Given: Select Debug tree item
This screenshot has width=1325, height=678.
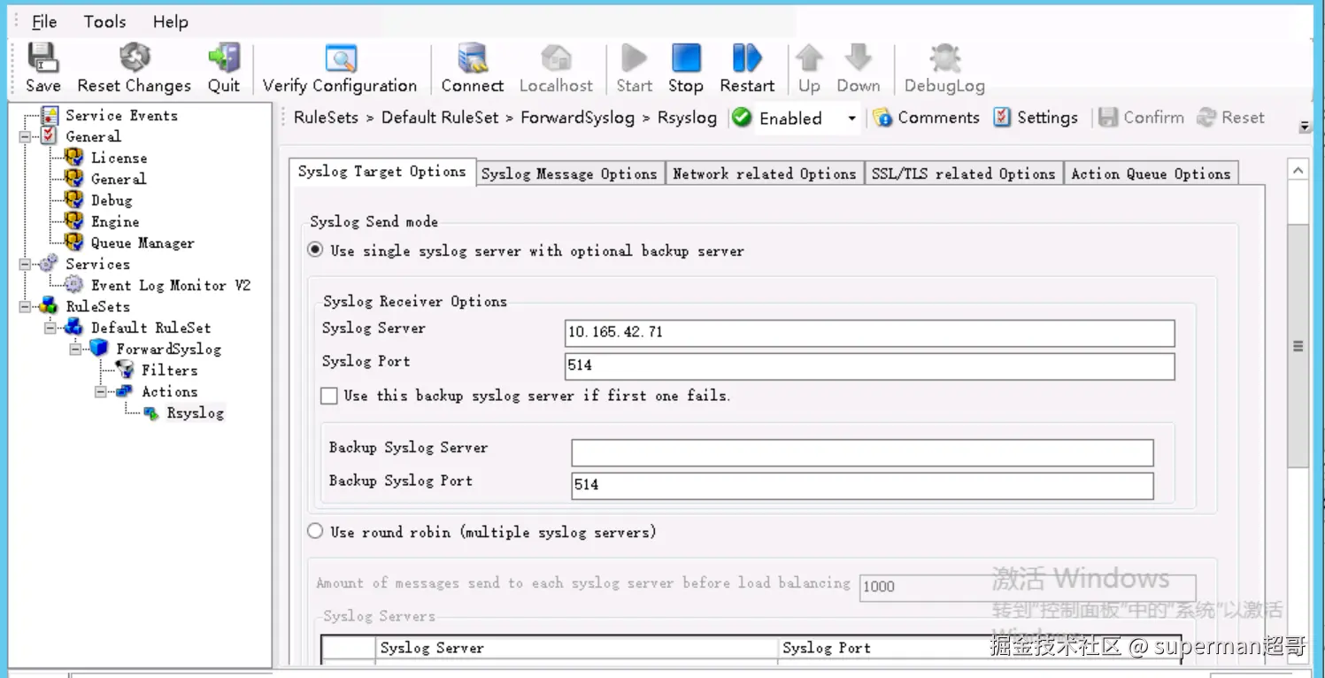Looking at the screenshot, I should tap(112, 200).
